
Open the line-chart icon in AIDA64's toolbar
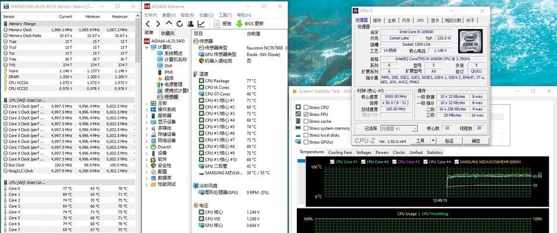tap(201, 24)
